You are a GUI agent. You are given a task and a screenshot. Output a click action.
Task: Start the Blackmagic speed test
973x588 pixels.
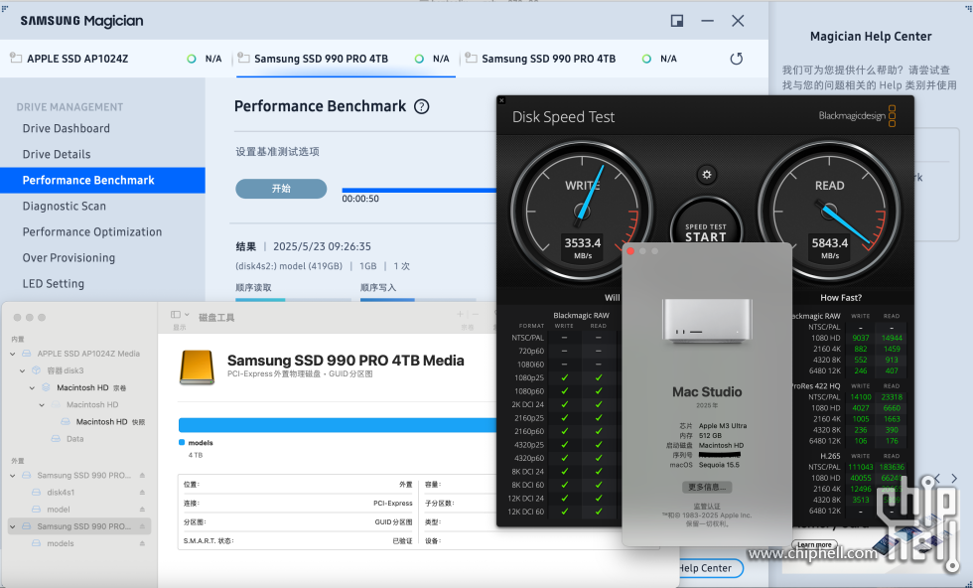706,231
